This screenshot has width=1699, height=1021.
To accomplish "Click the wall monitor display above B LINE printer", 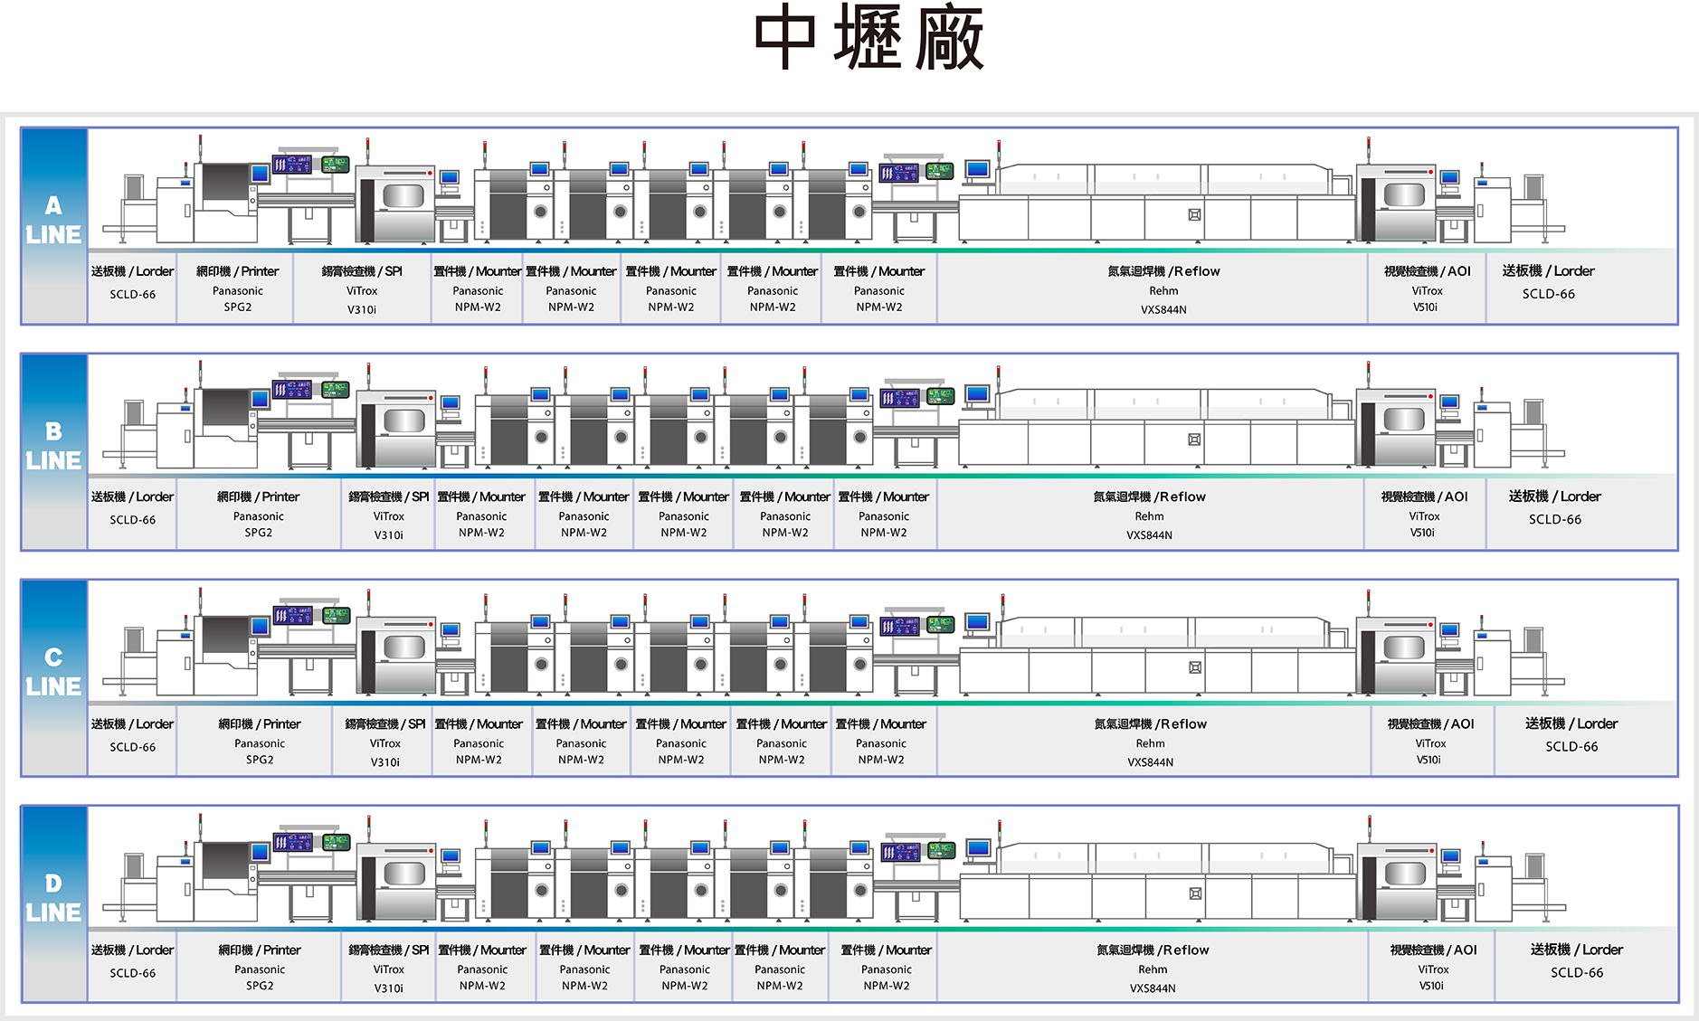I will pyautogui.click(x=292, y=390).
